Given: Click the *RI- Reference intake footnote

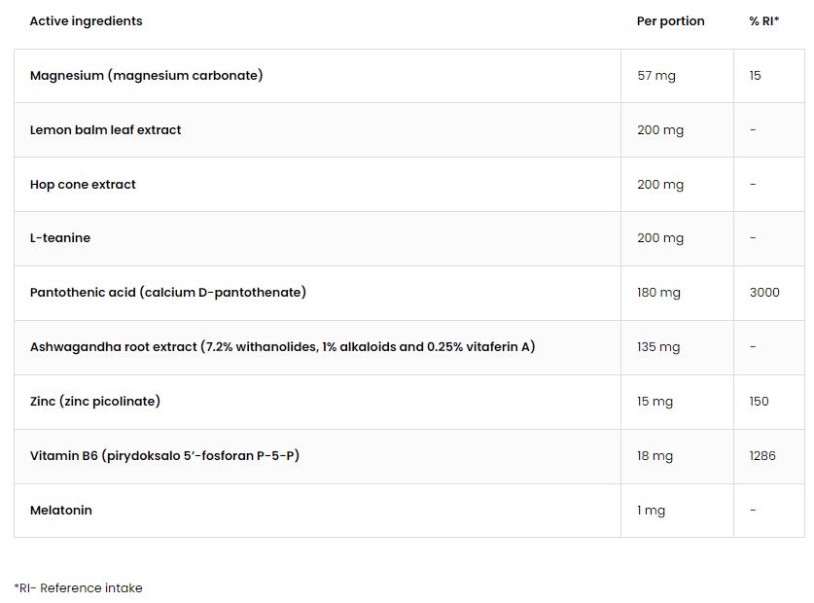Looking at the screenshot, I should (79, 588).
